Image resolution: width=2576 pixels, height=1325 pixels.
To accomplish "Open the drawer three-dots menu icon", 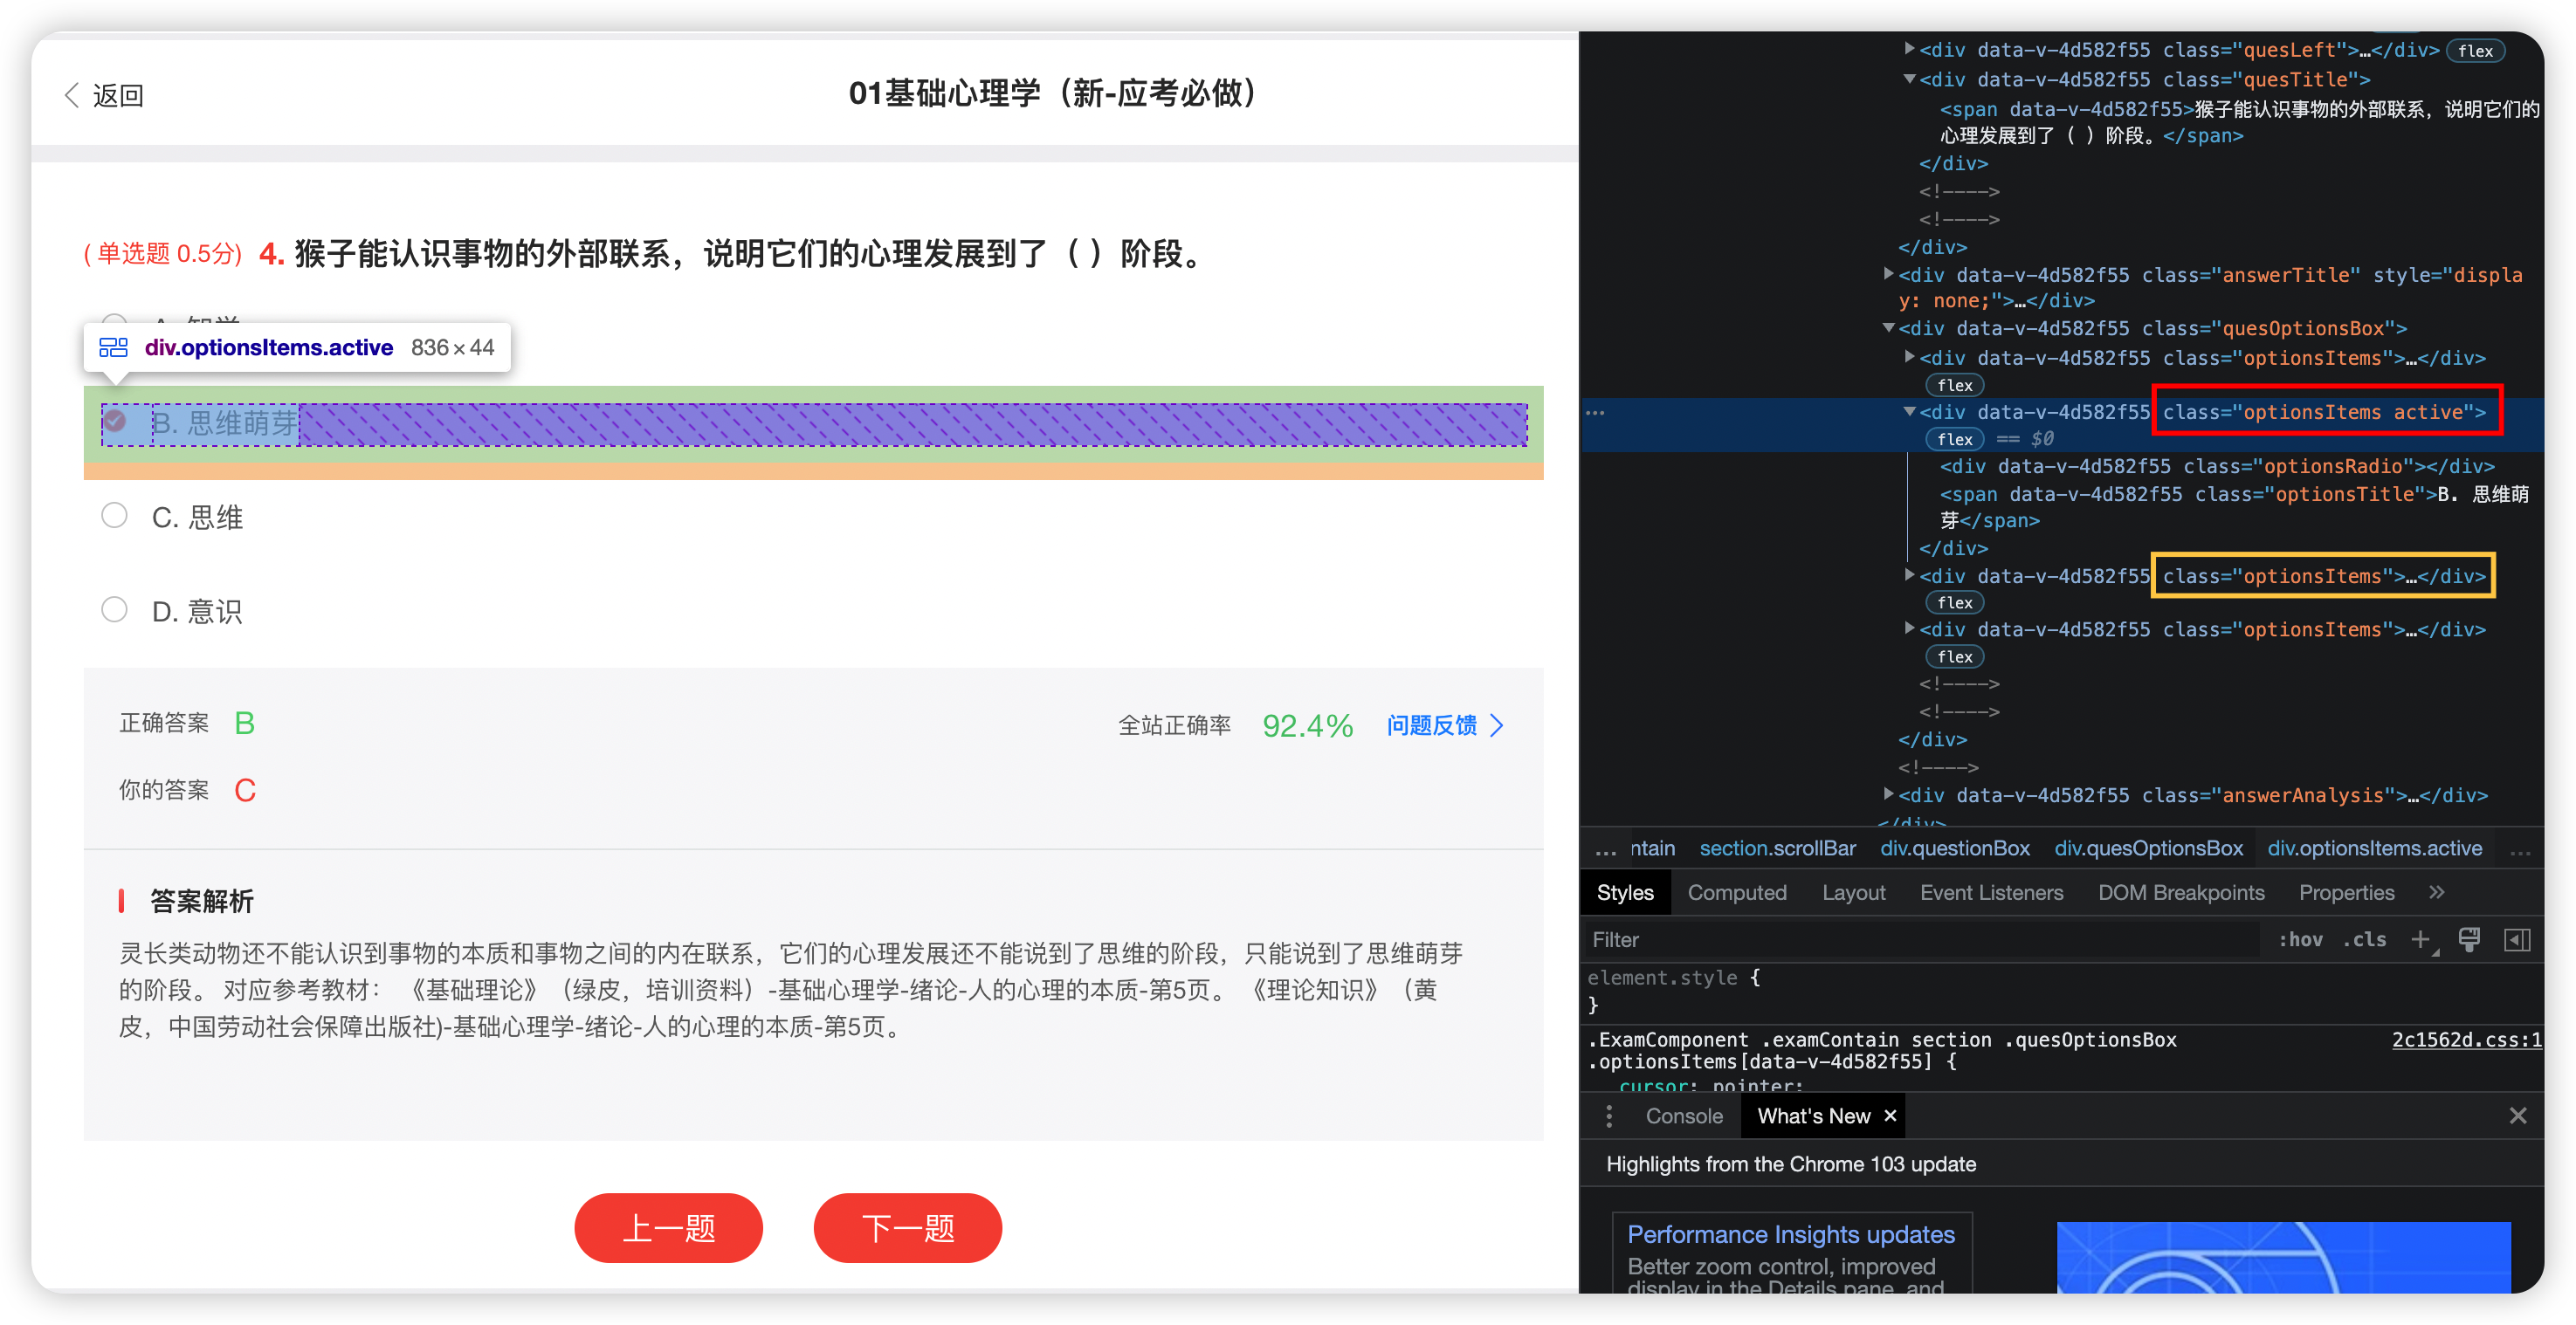I will point(1609,1116).
